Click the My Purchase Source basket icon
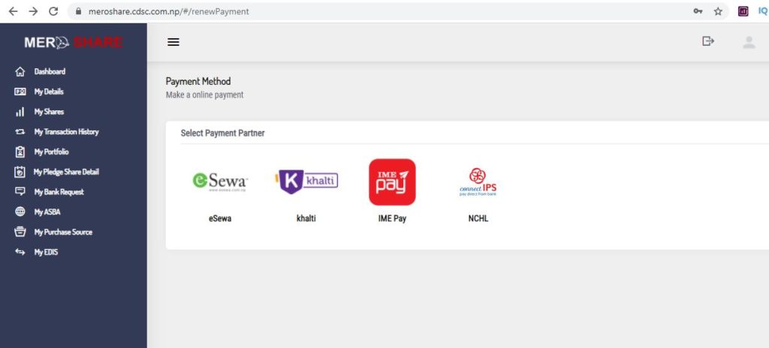This screenshot has width=769, height=348. pyautogui.click(x=20, y=232)
